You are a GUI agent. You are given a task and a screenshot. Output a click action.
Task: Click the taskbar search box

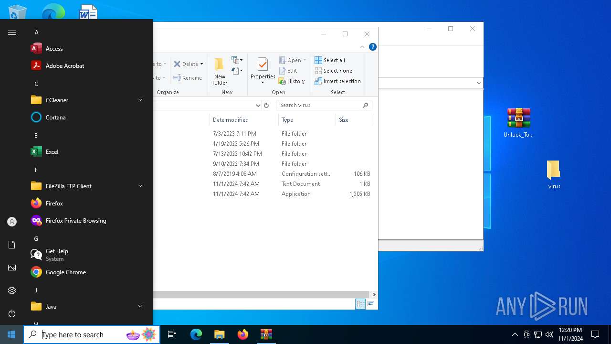tap(92, 334)
